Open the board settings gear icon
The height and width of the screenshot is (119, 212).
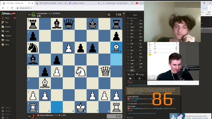[x=124, y=13]
